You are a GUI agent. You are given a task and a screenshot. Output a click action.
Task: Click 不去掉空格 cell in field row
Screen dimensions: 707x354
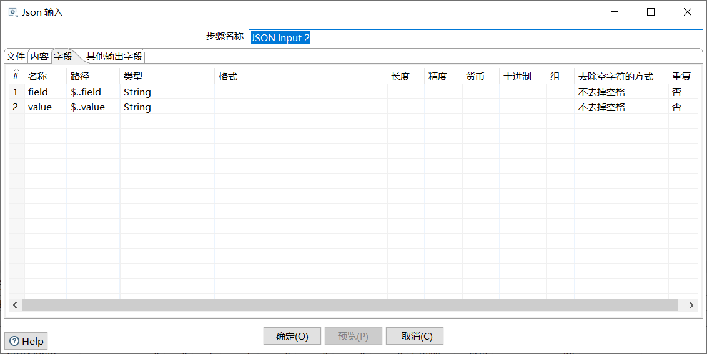point(621,92)
